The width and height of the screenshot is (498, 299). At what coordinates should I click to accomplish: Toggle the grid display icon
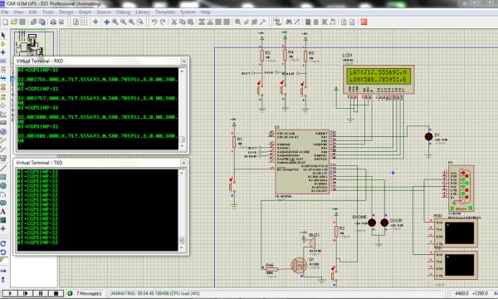(x=84, y=22)
